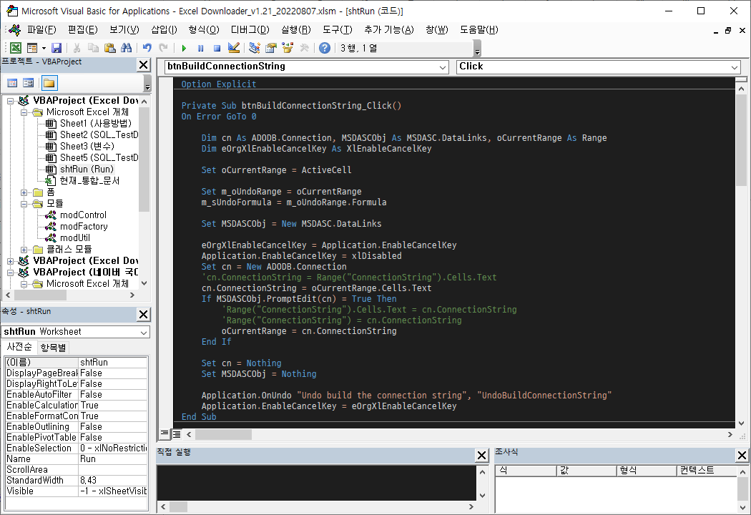The height and width of the screenshot is (515, 751).
Task: Toggle Design Mode icon
Action: 234,48
